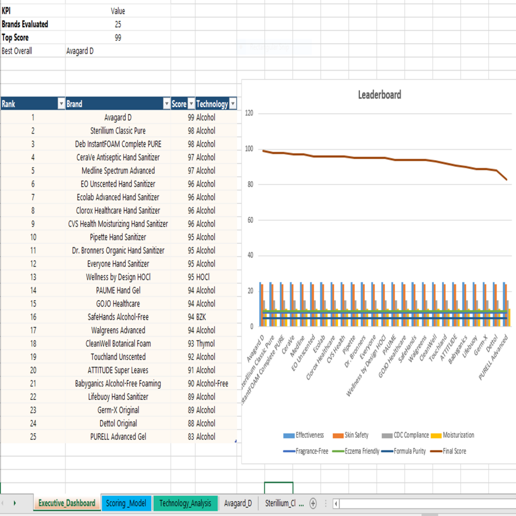Select the Executive_Dashboard sheet tab
This screenshot has height=516, width=516.
click(67, 503)
